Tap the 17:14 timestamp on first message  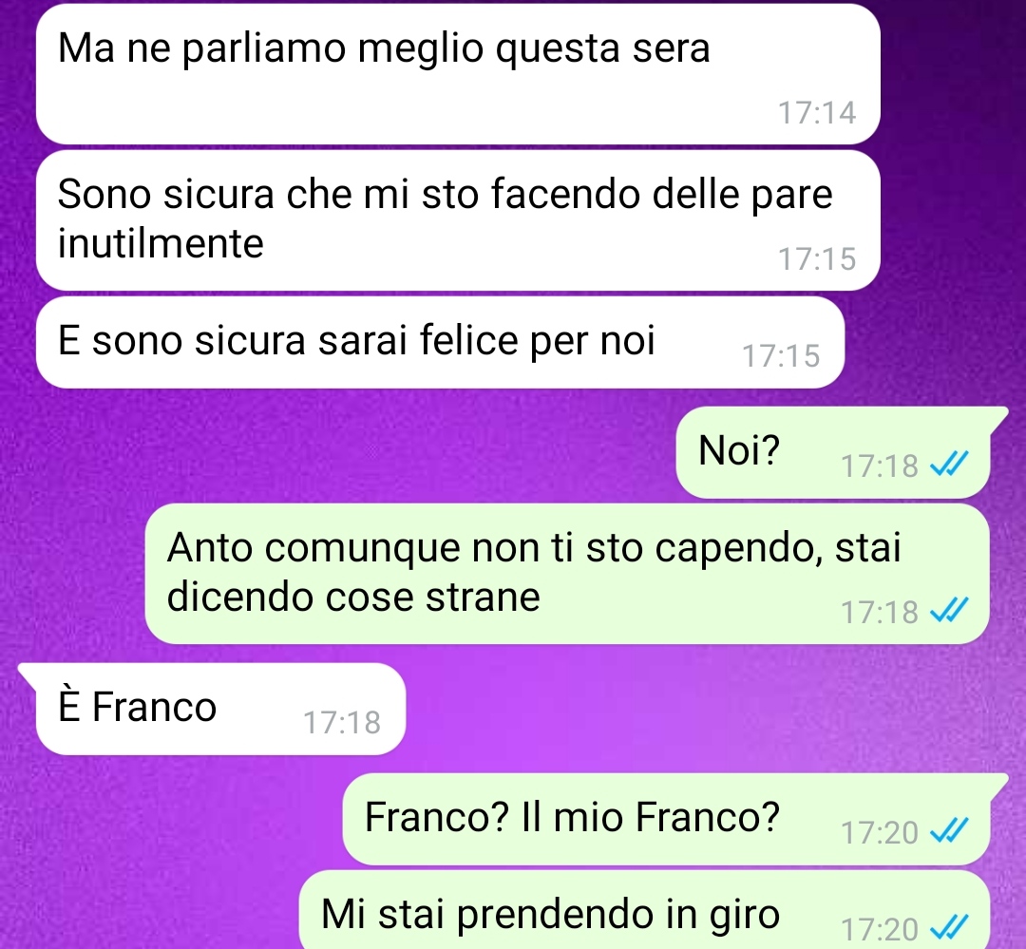pos(817,113)
